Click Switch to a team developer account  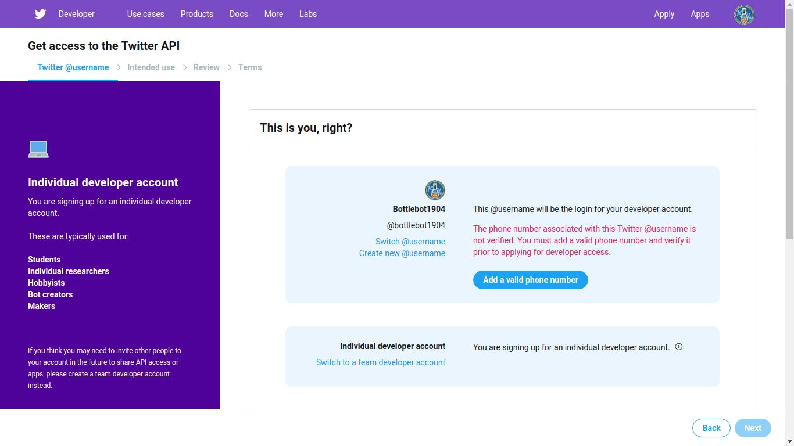pos(381,362)
